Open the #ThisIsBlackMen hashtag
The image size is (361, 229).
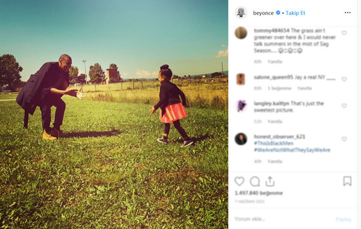click(273, 143)
